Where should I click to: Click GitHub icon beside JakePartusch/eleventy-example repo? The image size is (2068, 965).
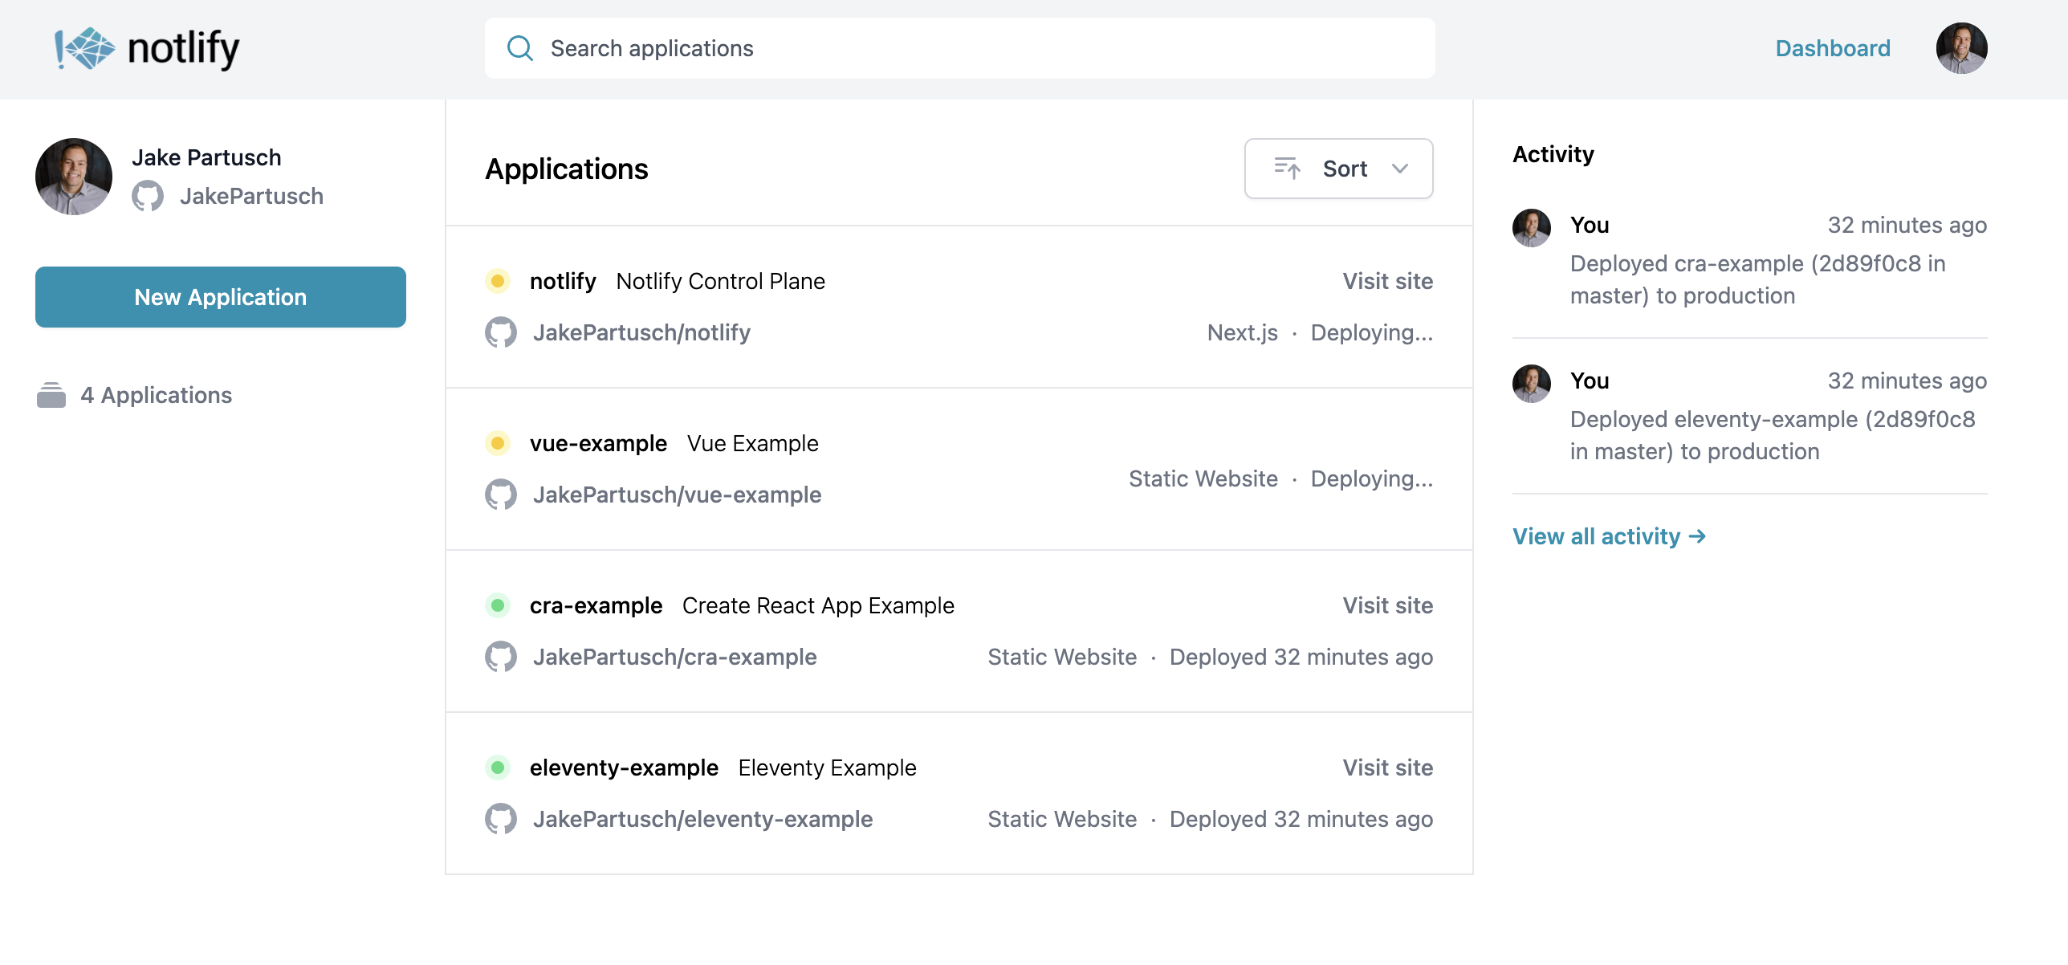pyautogui.click(x=501, y=819)
